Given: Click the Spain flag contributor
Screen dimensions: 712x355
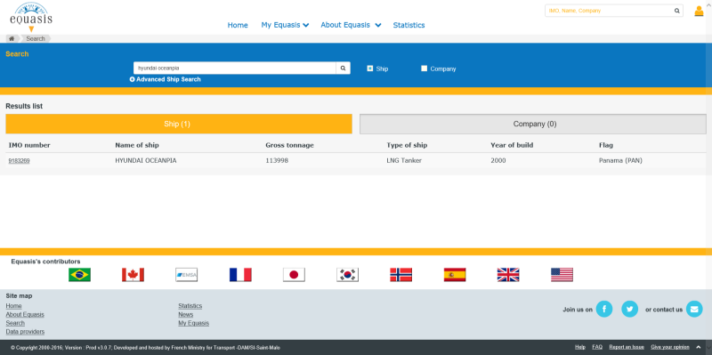Looking at the screenshot, I should pos(455,275).
